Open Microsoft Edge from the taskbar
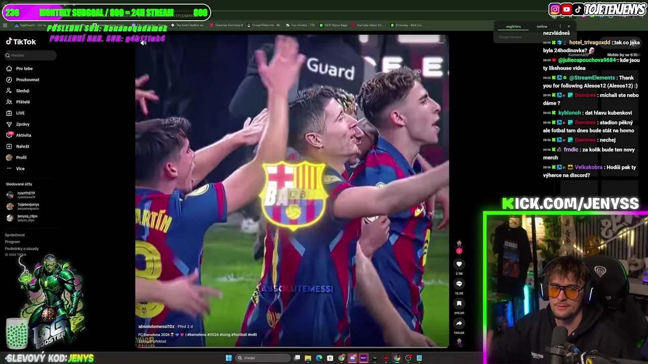This screenshot has height=364, width=648. (x=319, y=358)
